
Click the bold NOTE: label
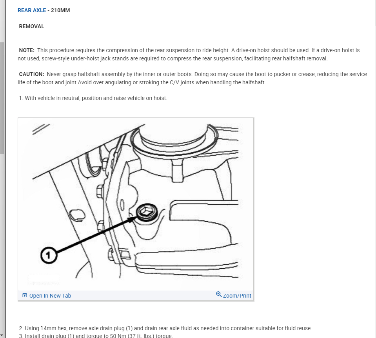tap(27, 50)
